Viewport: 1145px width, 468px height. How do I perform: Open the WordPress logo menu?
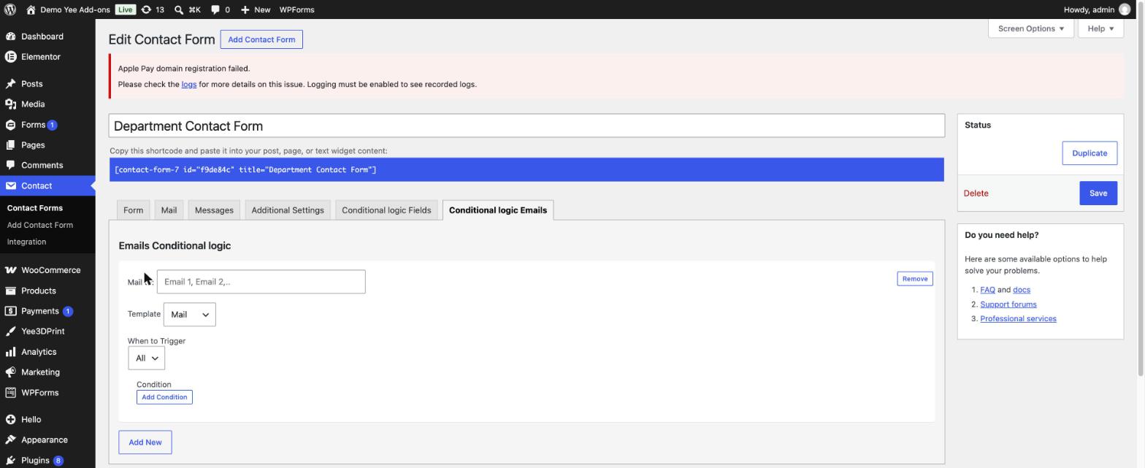[x=10, y=9]
